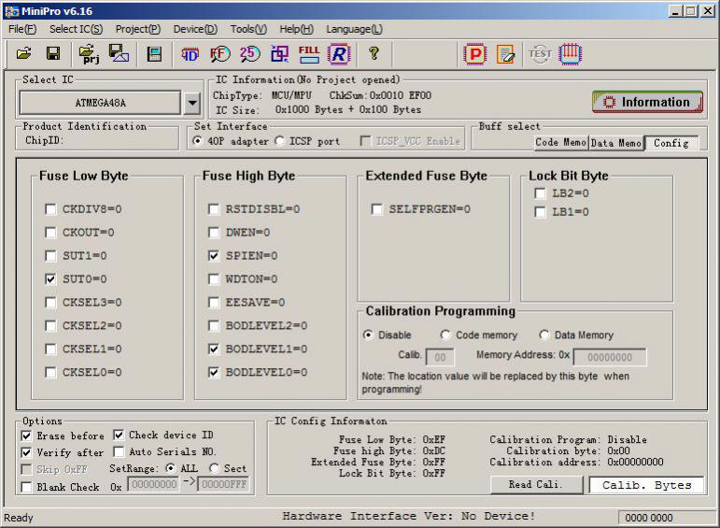Click the save floppy disk icon

point(53,54)
